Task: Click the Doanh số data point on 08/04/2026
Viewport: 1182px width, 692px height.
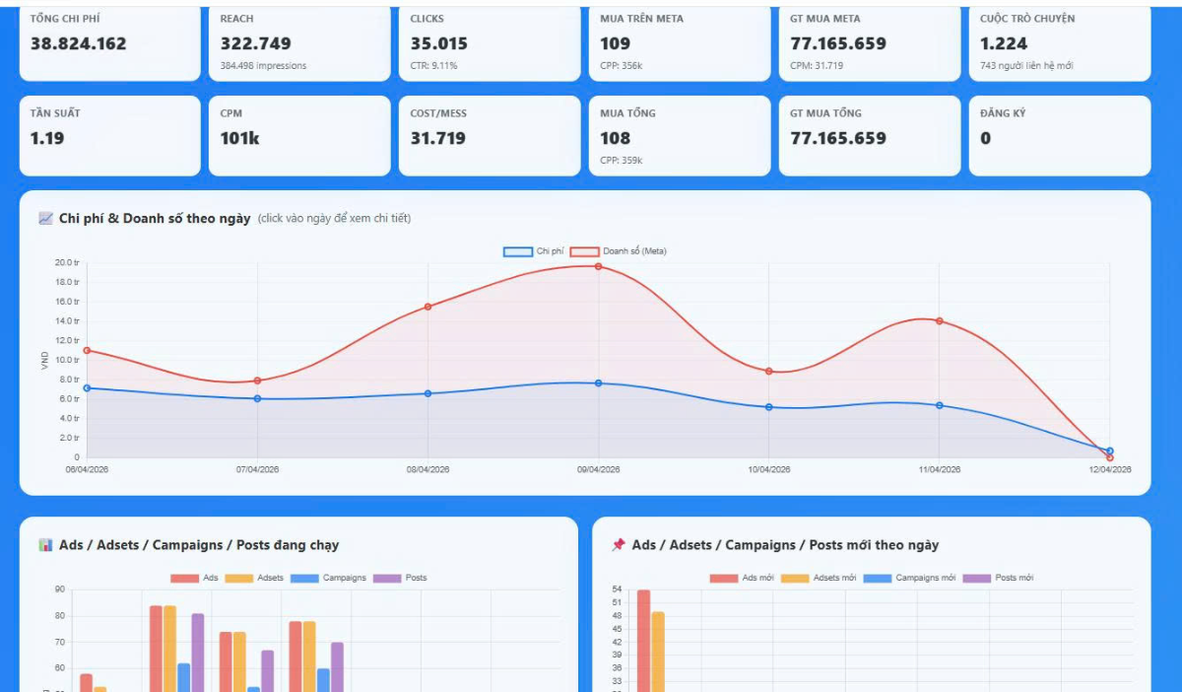Action: (x=427, y=307)
